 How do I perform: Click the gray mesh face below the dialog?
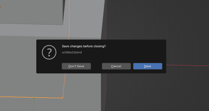(83, 92)
